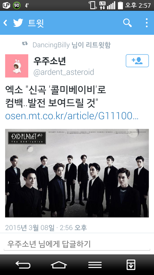The image size is (154, 275).
Task: Follow 우주소년 with add-user button
Action: pos(137,61)
